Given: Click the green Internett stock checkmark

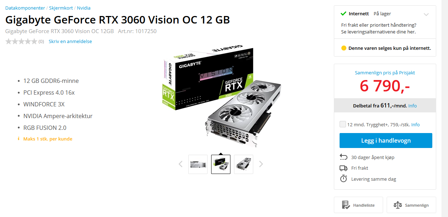Looking at the screenshot, I should 343,14.
